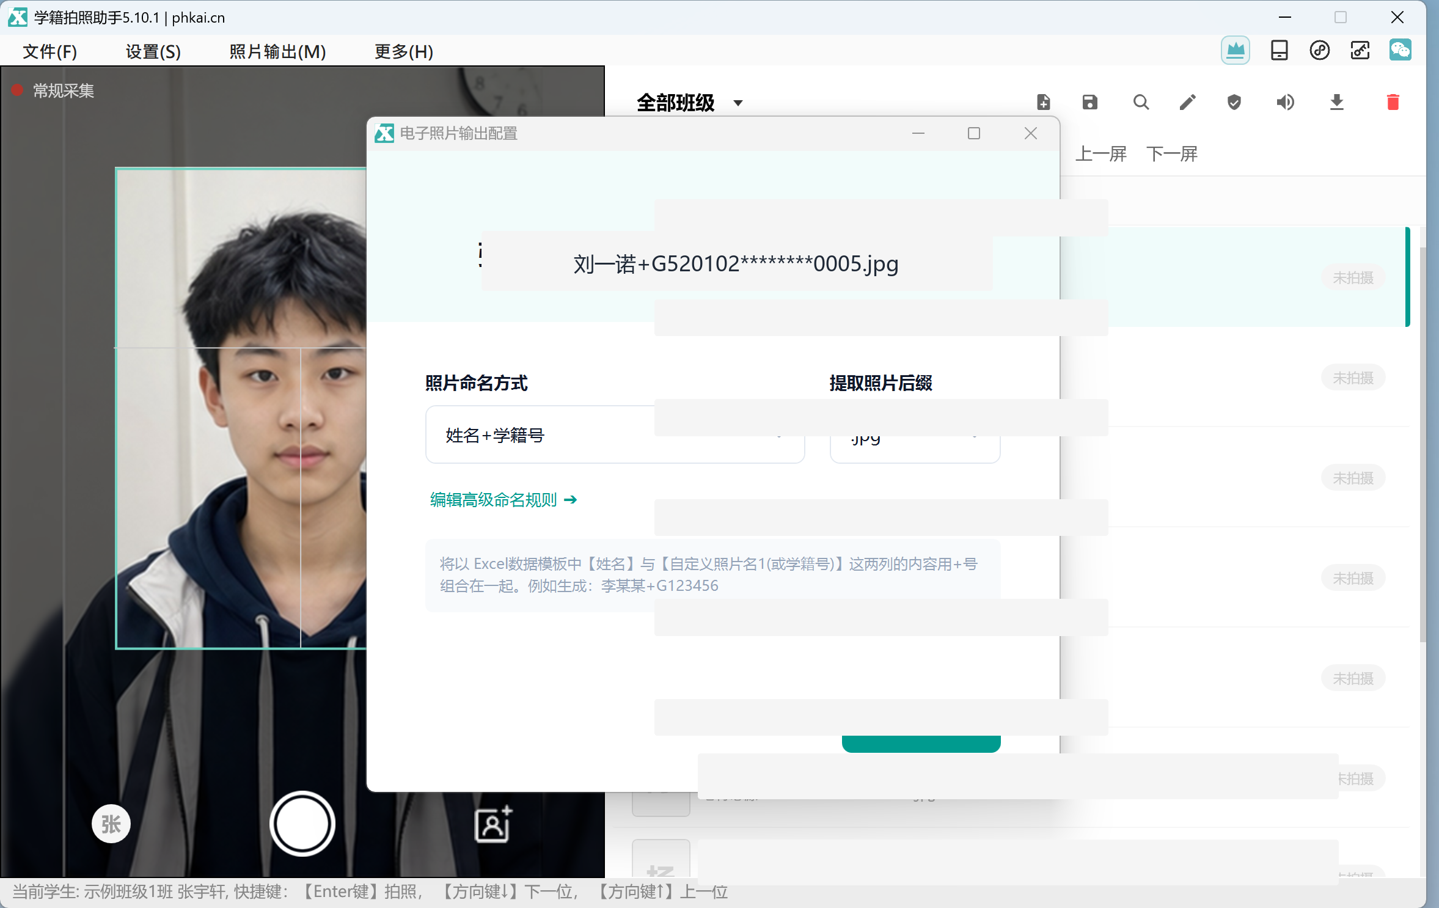1439x908 pixels.
Task: Click the app logo in dialog title bar
Action: click(x=384, y=133)
